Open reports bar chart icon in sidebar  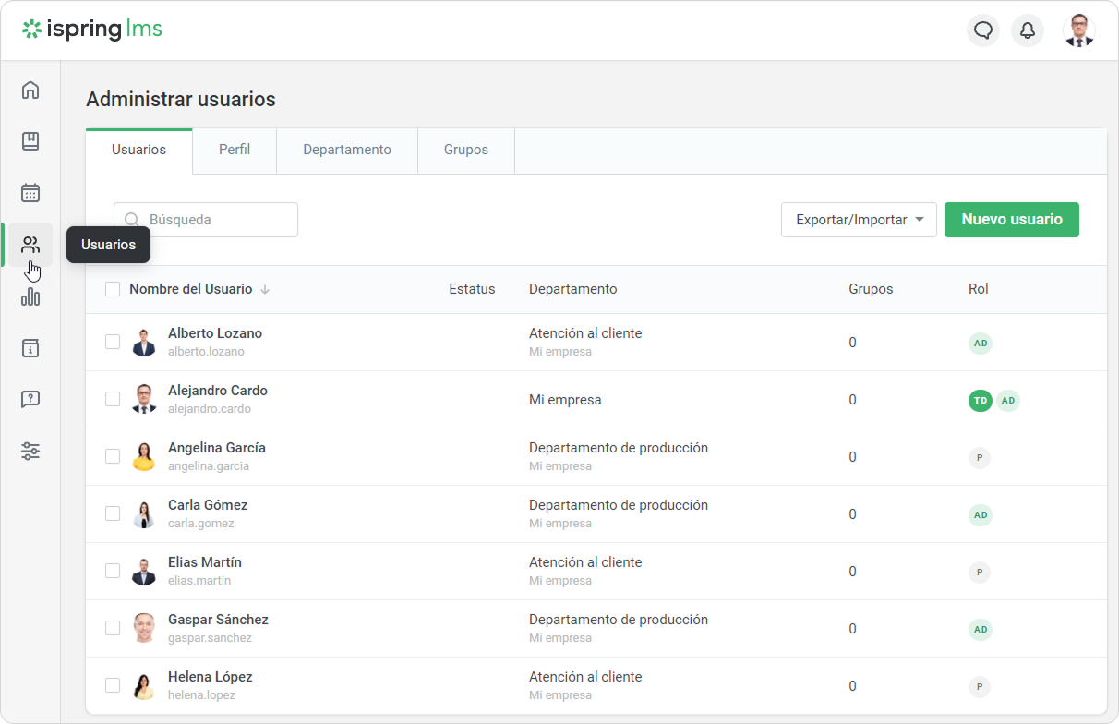tap(30, 296)
